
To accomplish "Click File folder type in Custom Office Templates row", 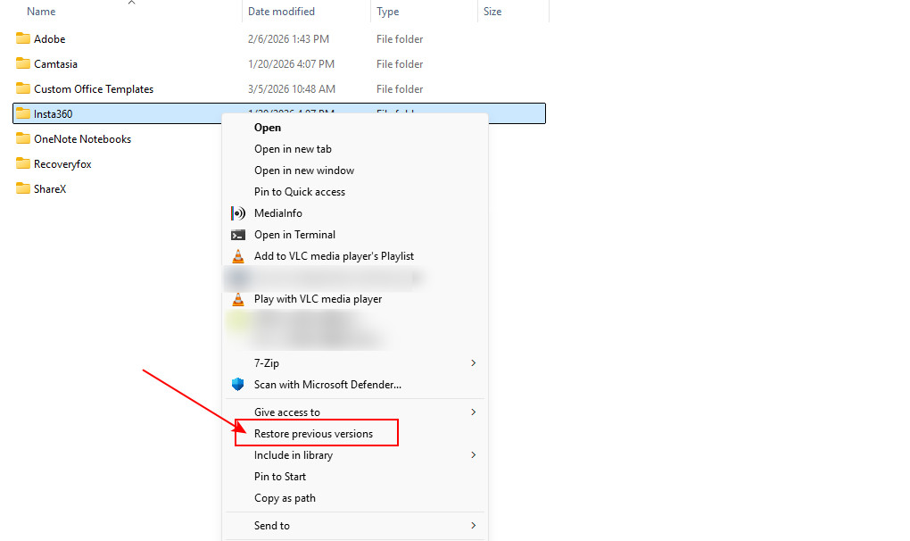I will tap(400, 88).
